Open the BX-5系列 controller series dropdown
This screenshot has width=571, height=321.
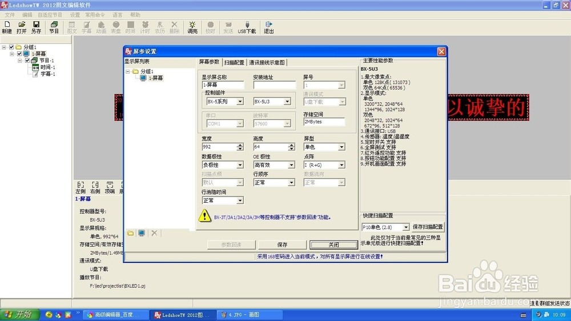[240, 102]
